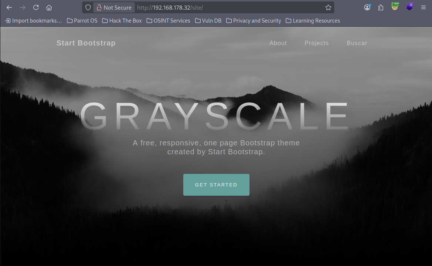The width and height of the screenshot is (432, 266).
Task: Open the Burp proxy extension icon
Action: (x=395, y=7)
